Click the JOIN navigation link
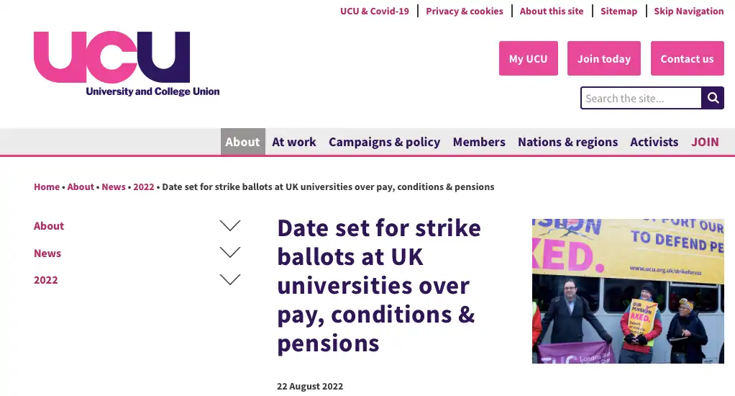The width and height of the screenshot is (735, 396). [x=705, y=142]
